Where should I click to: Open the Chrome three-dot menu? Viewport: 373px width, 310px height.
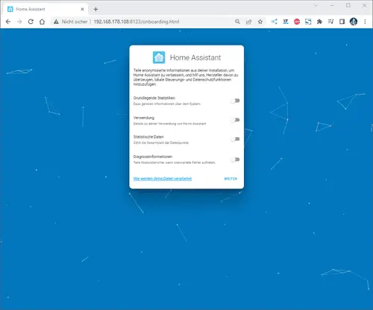tap(365, 22)
